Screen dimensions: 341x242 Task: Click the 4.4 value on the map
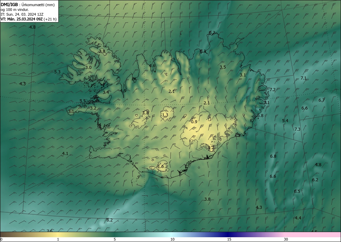click(x=298, y=218)
